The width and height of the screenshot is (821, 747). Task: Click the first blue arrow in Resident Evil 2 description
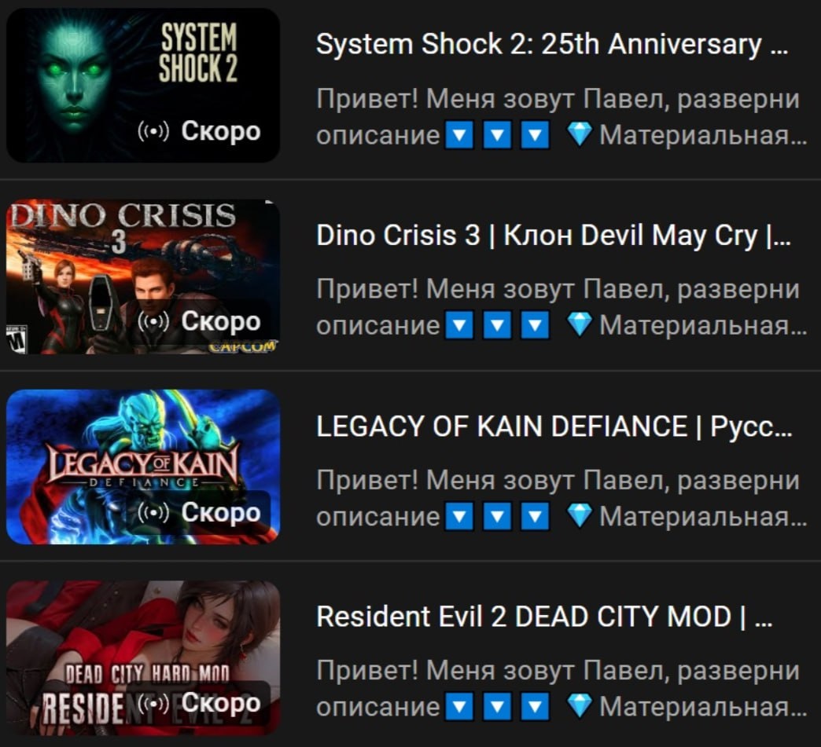click(x=460, y=707)
